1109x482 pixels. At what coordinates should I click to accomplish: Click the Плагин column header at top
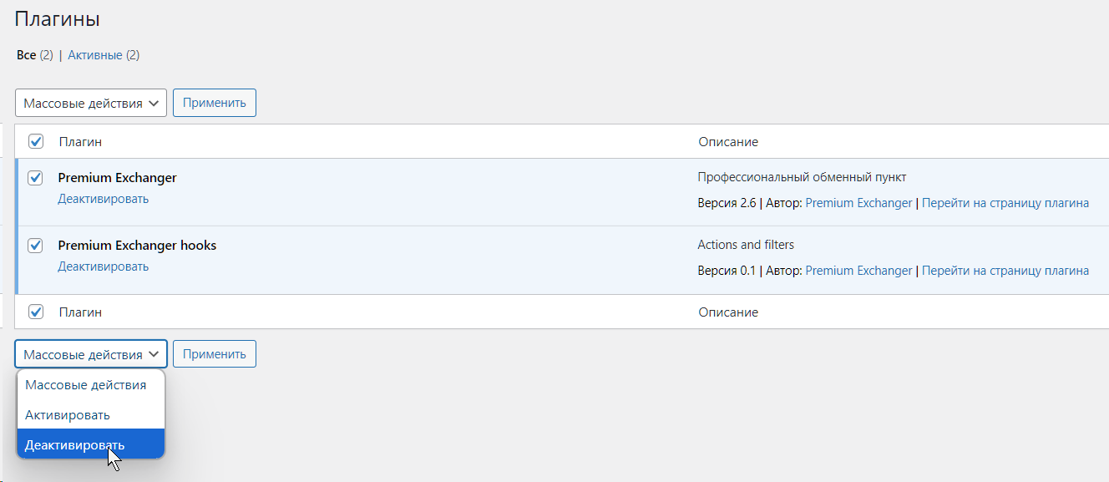tap(80, 142)
